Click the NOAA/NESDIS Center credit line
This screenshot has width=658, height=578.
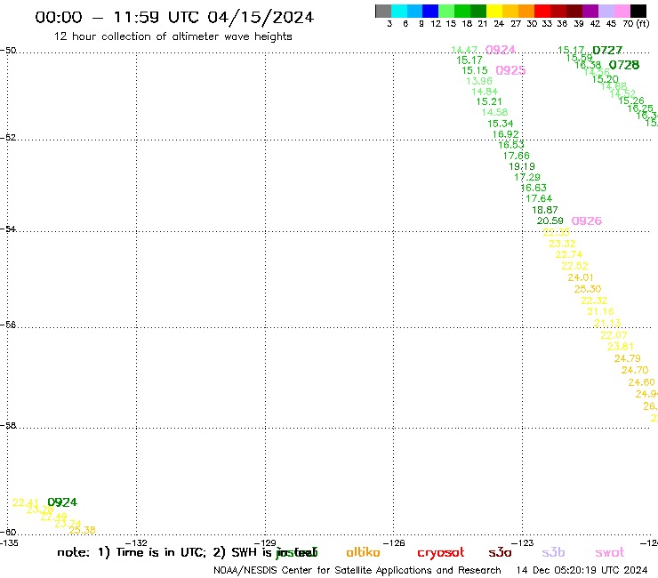click(x=357, y=570)
